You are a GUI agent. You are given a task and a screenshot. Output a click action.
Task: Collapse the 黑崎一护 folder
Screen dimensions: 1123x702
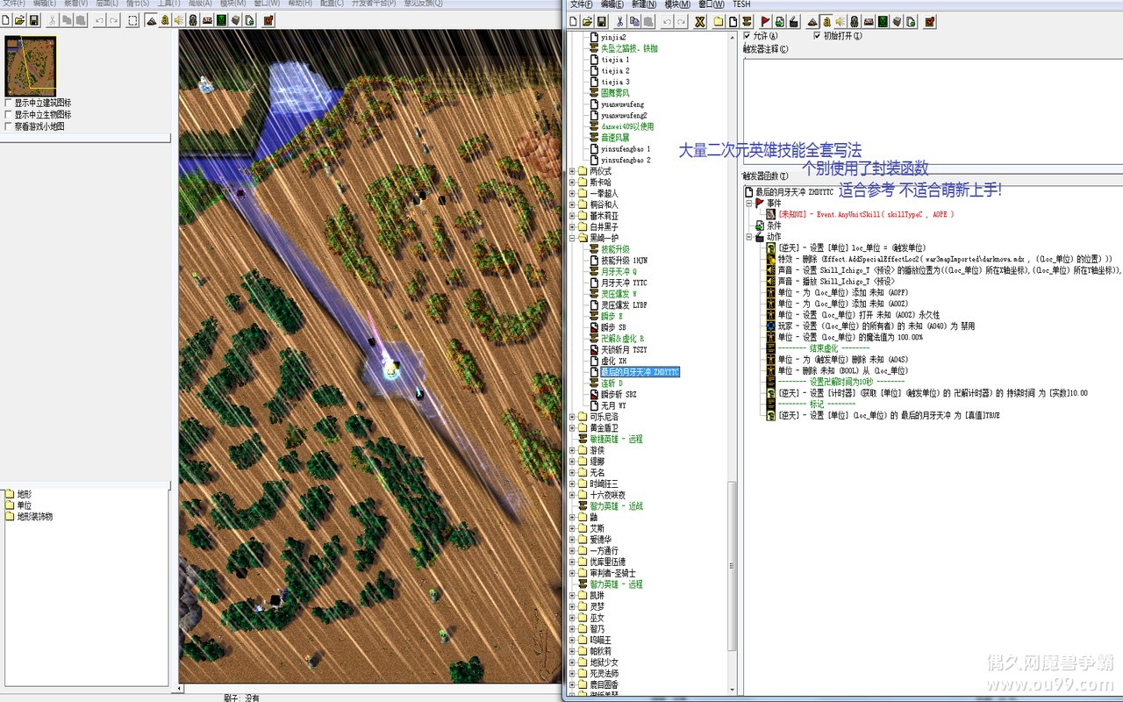(x=572, y=238)
